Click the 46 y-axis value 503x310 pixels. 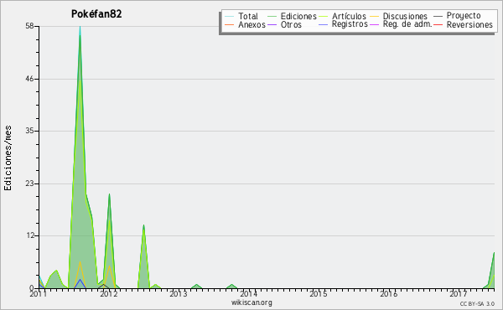point(30,79)
